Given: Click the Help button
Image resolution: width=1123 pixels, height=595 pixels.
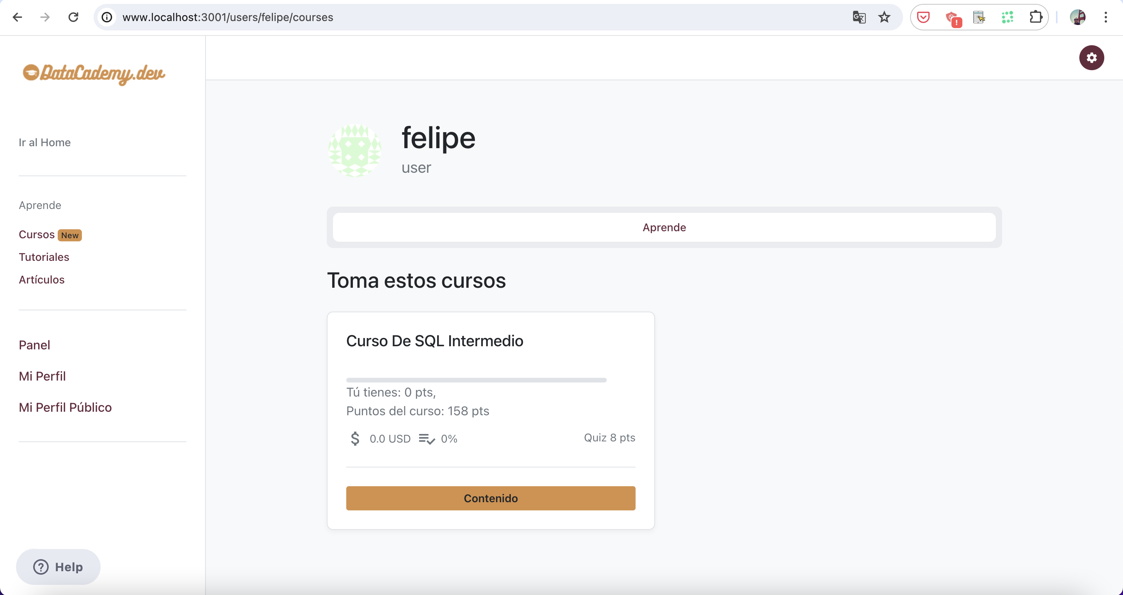Looking at the screenshot, I should (x=58, y=567).
